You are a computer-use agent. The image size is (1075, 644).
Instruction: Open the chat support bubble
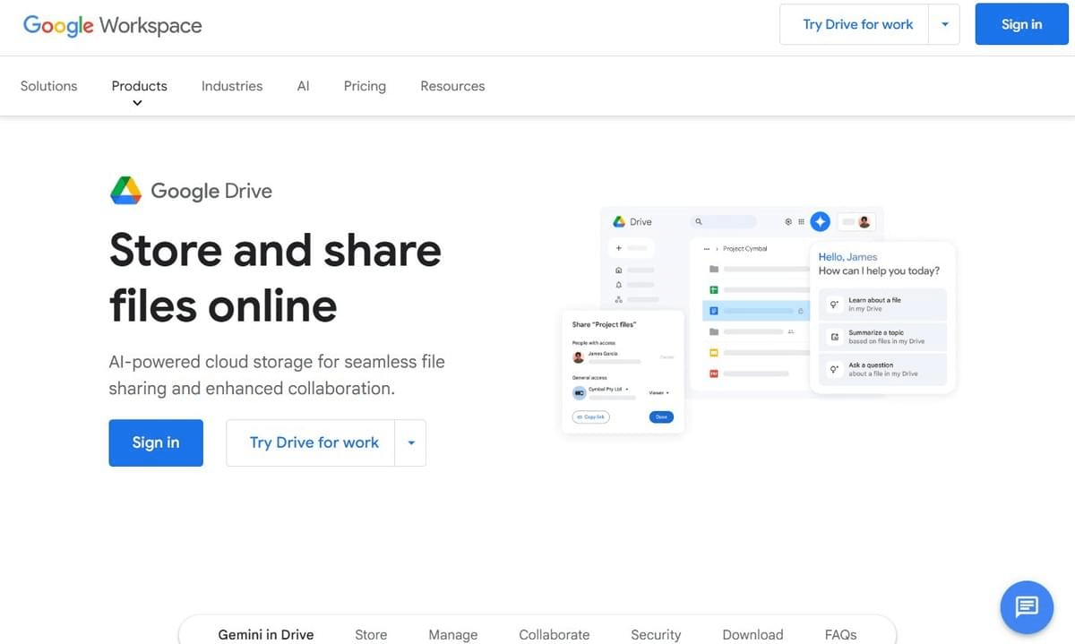pyautogui.click(x=1027, y=607)
